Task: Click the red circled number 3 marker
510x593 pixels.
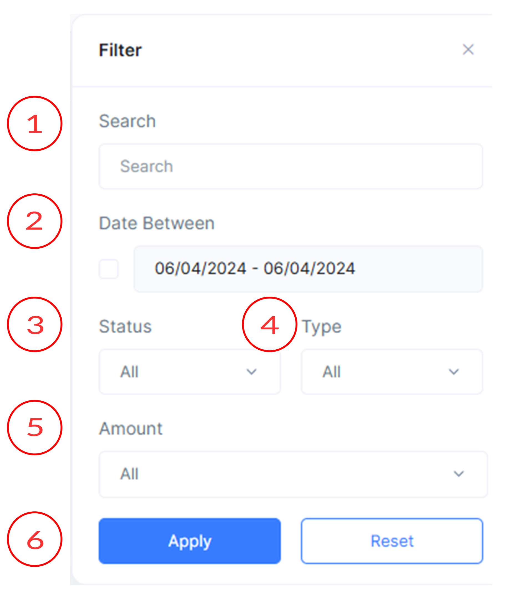Action: click(35, 324)
